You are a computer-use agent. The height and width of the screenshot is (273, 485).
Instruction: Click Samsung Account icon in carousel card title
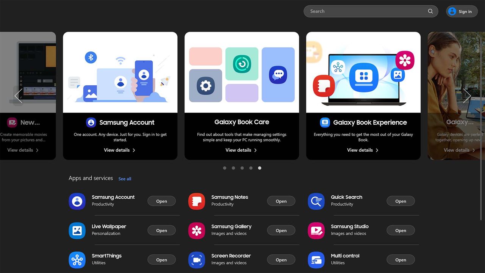coord(91,122)
